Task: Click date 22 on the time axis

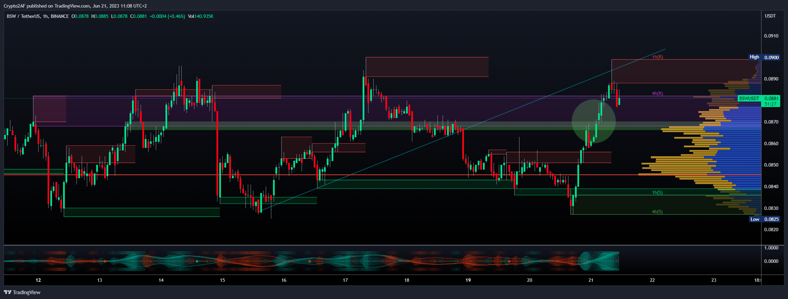Action: pos(652,280)
